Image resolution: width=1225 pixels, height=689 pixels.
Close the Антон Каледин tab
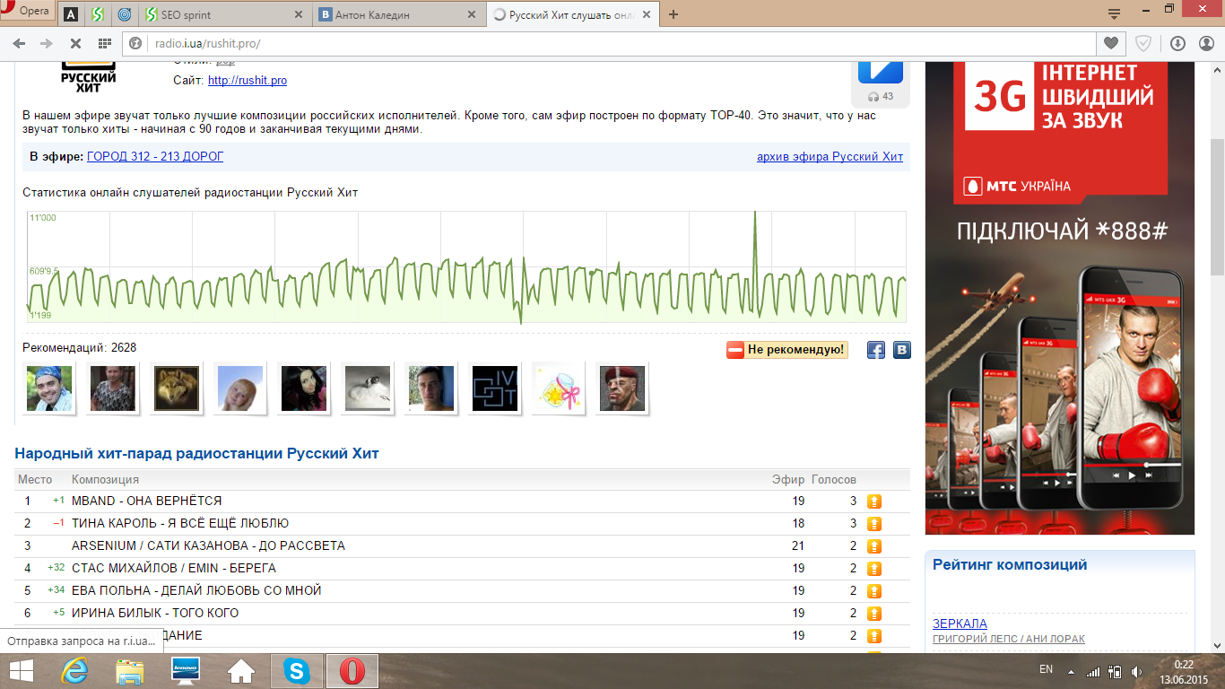point(471,14)
